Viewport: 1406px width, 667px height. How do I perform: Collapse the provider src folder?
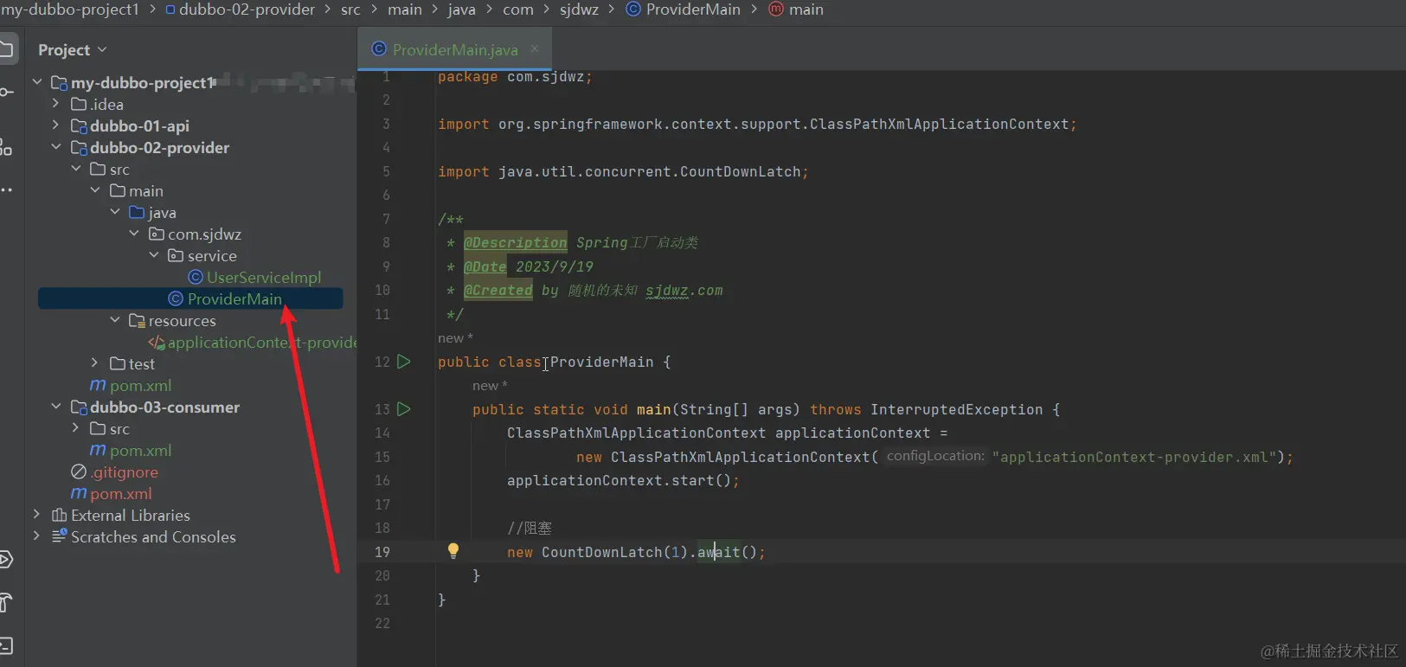[x=76, y=169]
